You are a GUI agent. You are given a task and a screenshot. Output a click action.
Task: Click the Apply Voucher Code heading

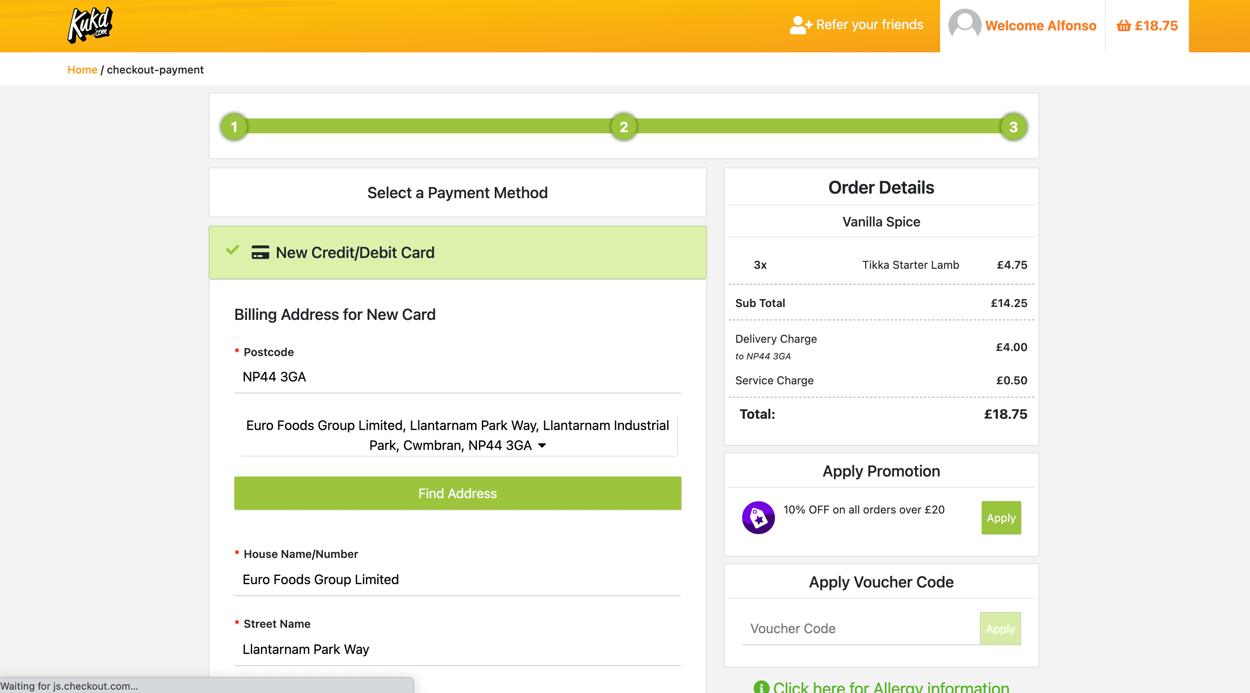(881, 582)
